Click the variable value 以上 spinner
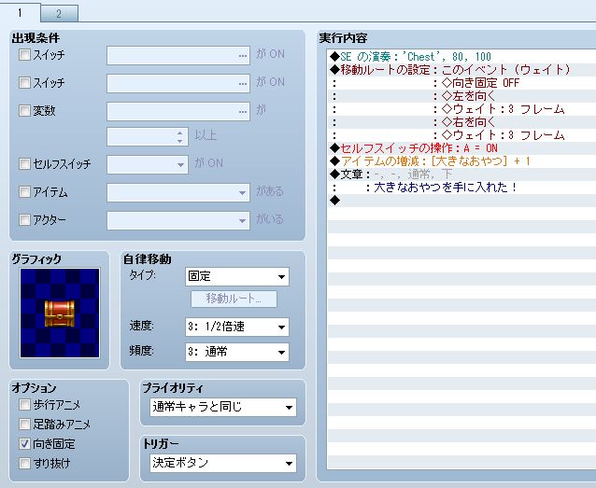The image size is (596, 488). [148, 137]
